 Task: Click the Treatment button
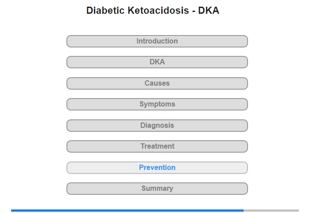tap(157, 146)
